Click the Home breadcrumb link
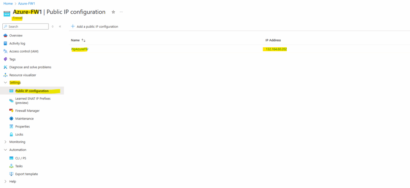The height and width of the screenshot is (188, 410). pos(8,4)
